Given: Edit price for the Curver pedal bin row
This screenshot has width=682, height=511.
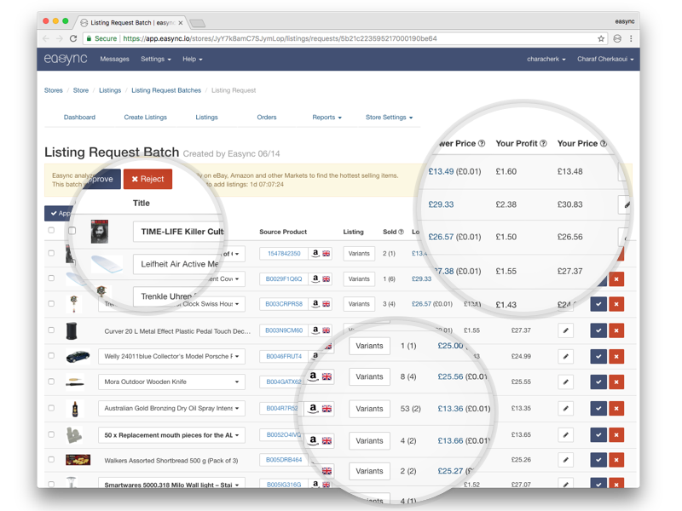Looking at the screenshot, I should coord(565,330).
